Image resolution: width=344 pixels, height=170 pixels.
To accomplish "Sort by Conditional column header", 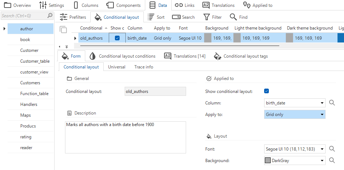I will tap(91, 28).
